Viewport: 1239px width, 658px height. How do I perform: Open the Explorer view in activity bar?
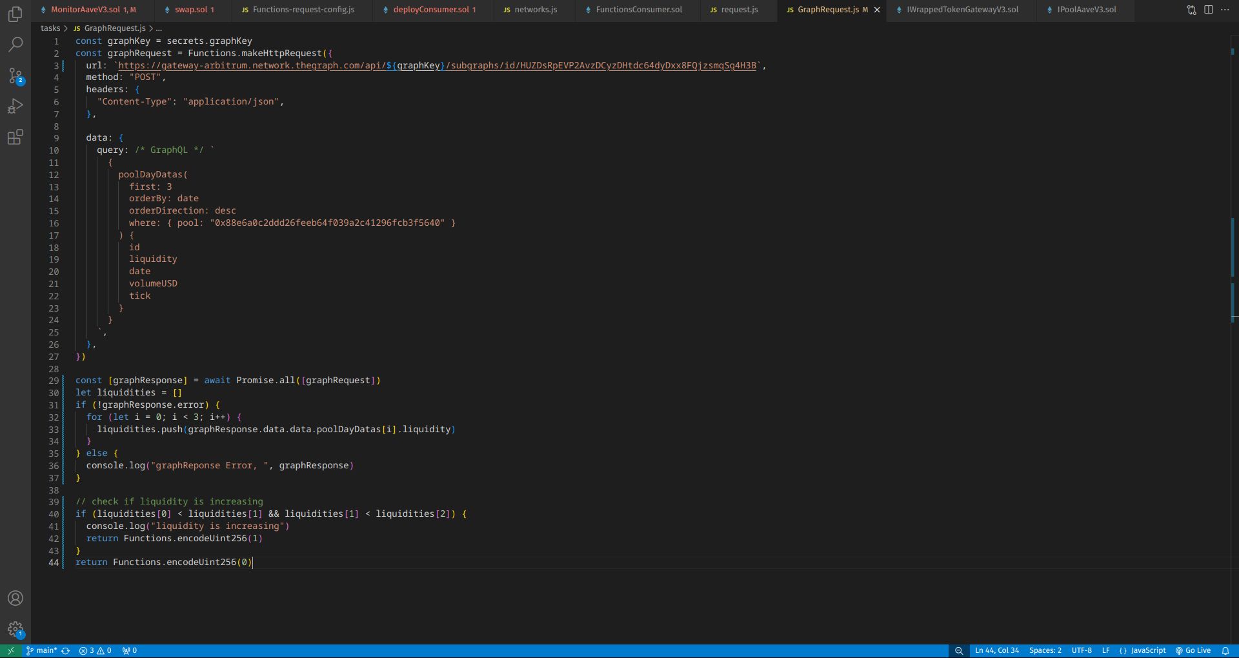pos(15,14)
